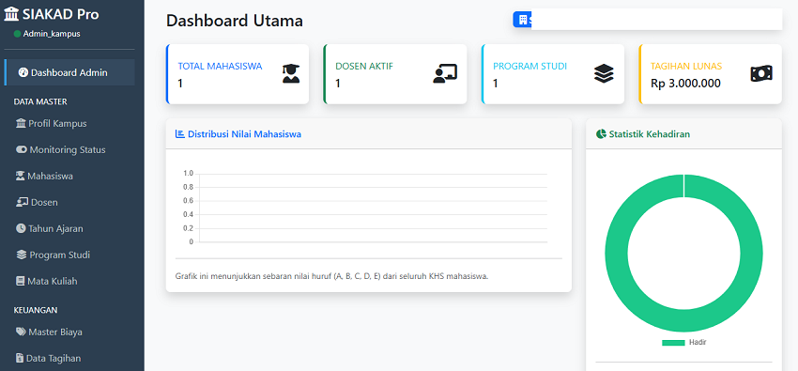Image resolution: width=798 pixels, height=371 pixels.
Task: Click the Dosen Aktif card label
Action: pos(364,66)
